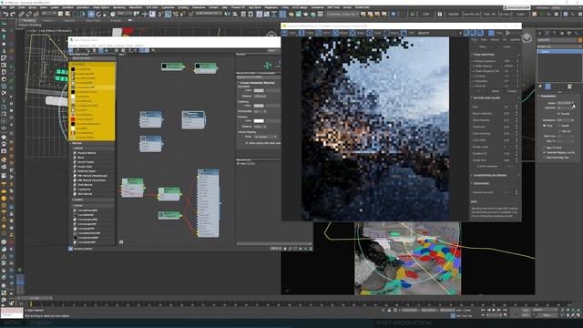The width and height of the screenshot is (583, 328).
Task: Pick the Select and Scale tool
Action: click(106, 15)
